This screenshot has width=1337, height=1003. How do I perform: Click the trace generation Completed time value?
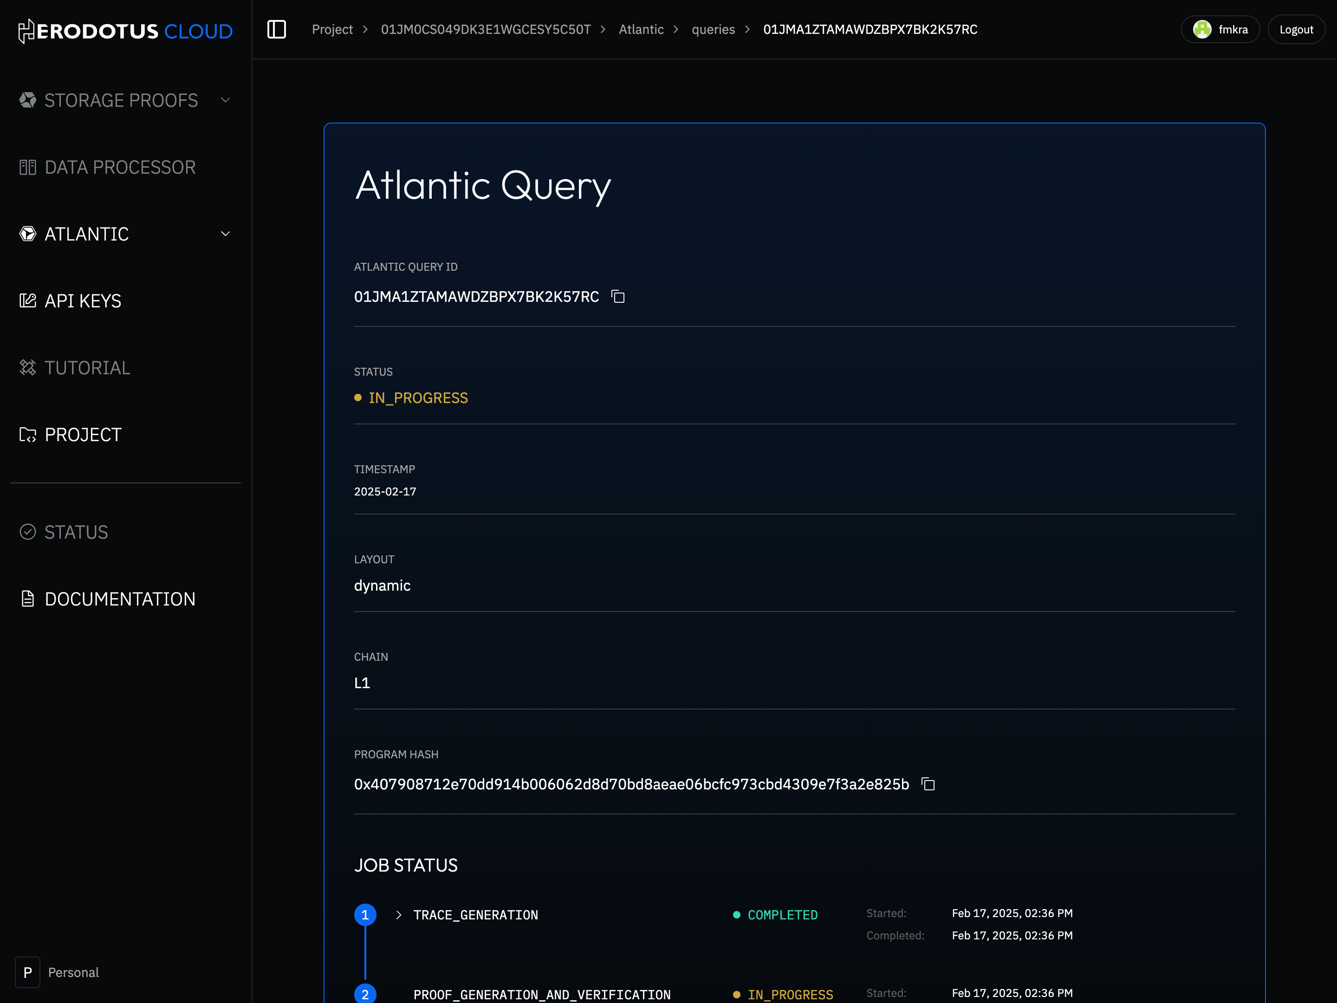(x=1012, y=935)
